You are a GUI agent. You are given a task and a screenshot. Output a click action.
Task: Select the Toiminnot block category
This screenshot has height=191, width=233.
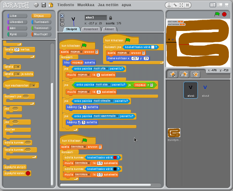click(x=41, y=28)
